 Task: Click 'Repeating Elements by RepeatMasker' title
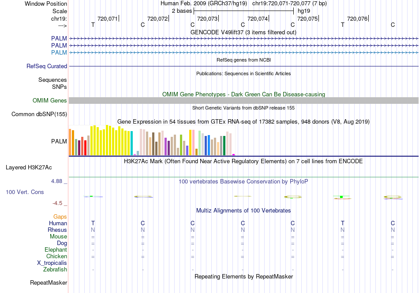pos(244,276)
